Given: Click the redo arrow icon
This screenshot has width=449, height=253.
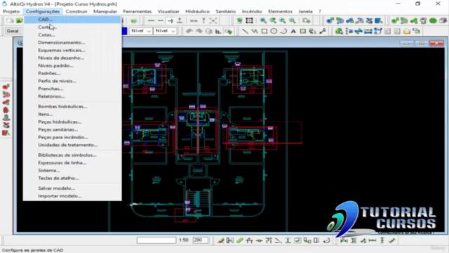Looking at the screenshot, I should pos(199,31).
